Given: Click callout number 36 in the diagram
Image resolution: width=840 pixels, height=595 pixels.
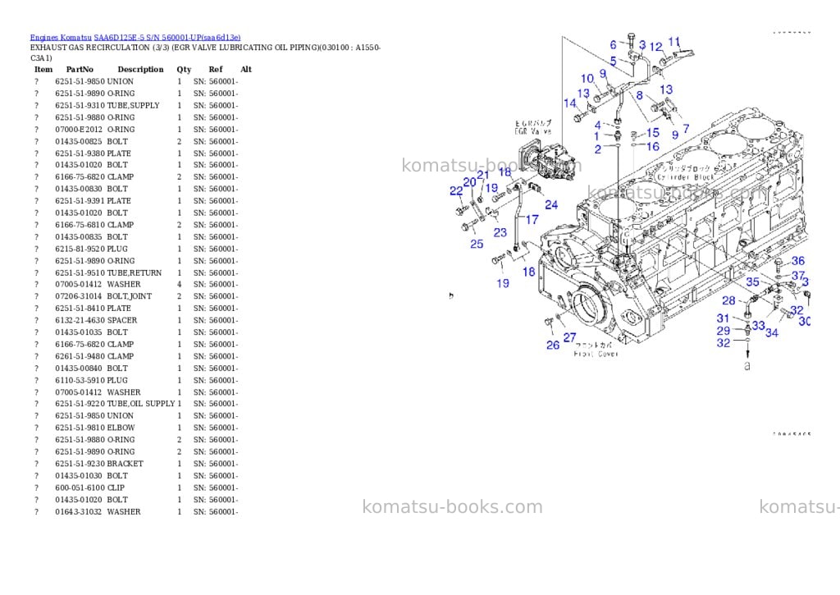Looking at the screenshot, I should pos(798,260).
